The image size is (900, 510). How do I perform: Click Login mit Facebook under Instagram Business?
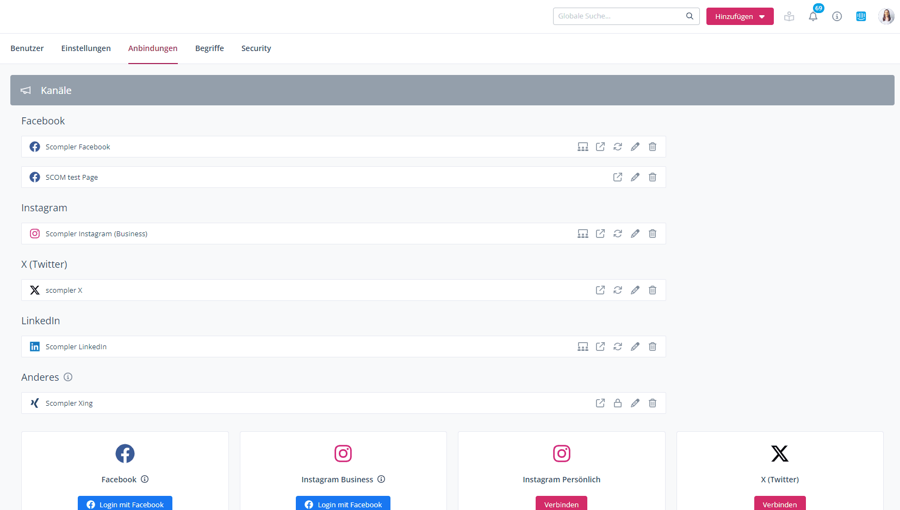tap(343, 503)
